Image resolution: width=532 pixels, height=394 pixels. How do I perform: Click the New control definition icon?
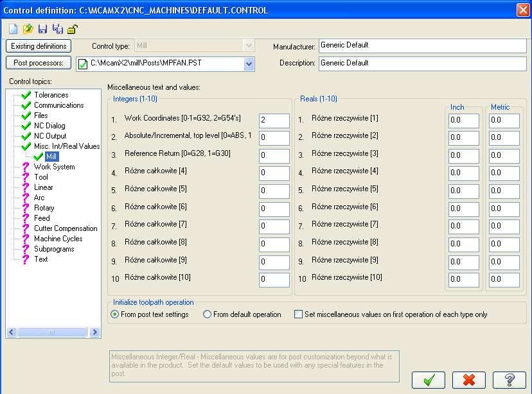pyautogui.click(x=13, y=29)
